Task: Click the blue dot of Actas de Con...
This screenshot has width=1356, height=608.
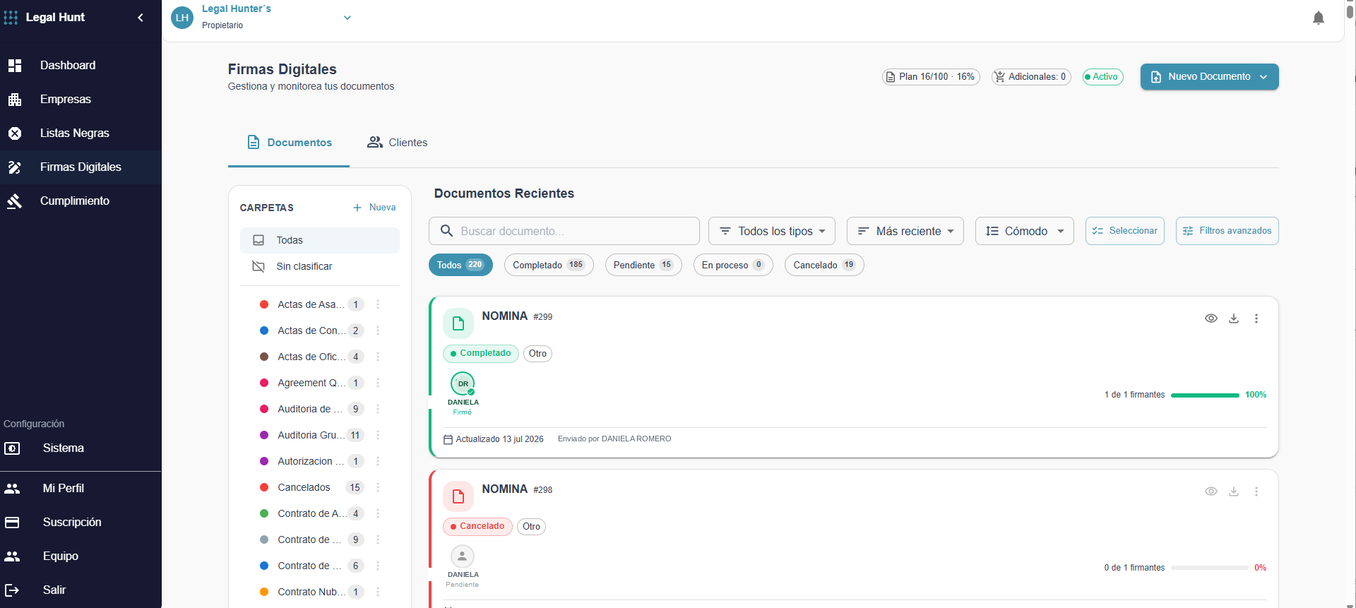Action: 264,330
